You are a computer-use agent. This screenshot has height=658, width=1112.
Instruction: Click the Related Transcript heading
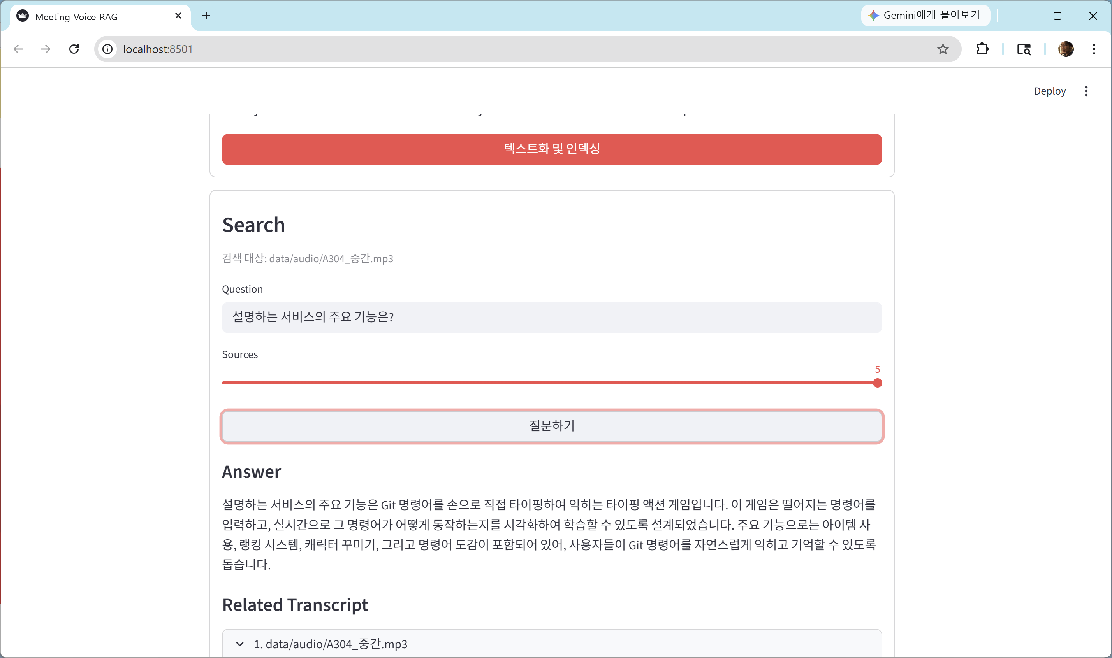pyautogui.click(x=295, y=605)
